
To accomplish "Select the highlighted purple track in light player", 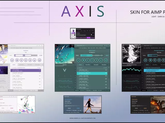I will coord(26,70).
